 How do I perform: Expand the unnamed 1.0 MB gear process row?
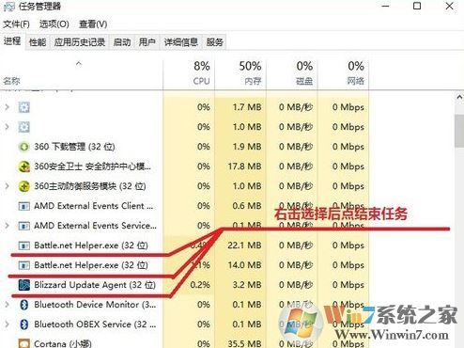[8, 127]
